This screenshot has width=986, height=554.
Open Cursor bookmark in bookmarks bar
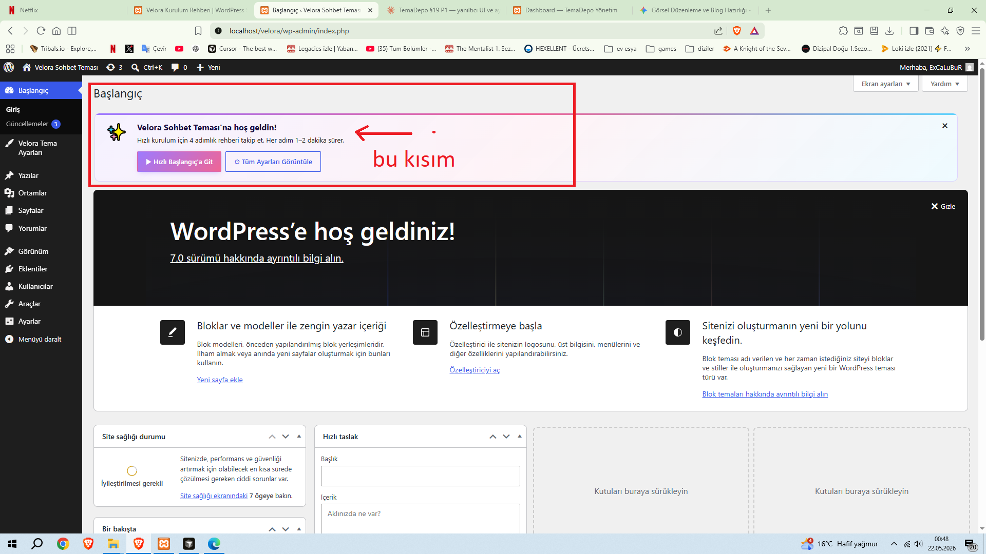click(242, 49)
